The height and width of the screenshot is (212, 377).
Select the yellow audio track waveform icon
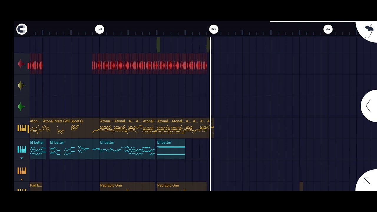pos(21,85)
